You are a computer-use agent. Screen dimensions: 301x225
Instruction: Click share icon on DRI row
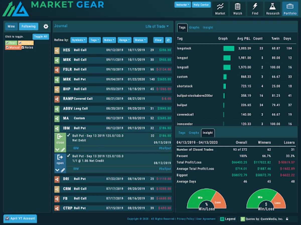(57, 179)
